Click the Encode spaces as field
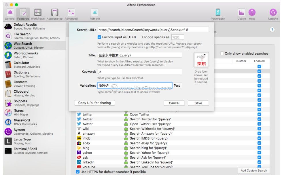Viewport: 282px width, 175px height. 177,37
